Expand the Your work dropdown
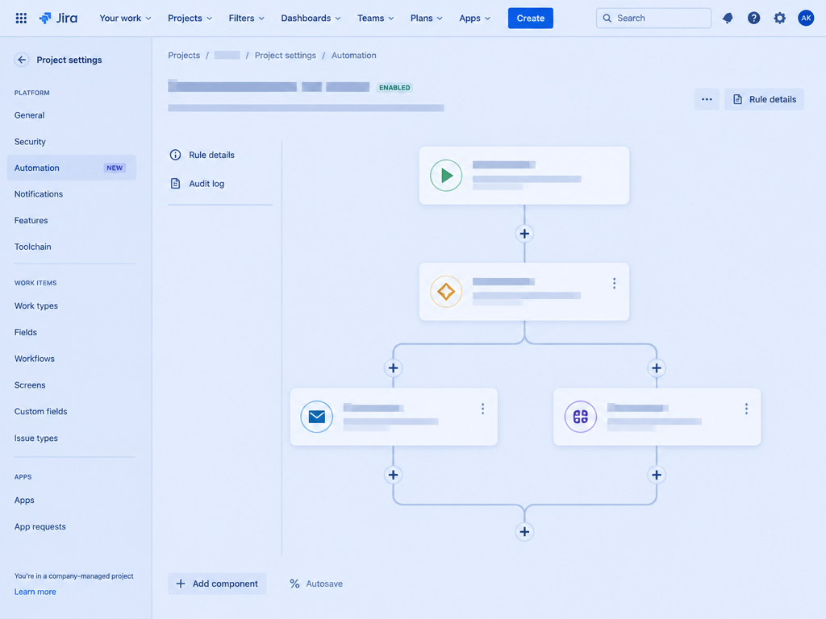Image resolution: width=826 pixels, height=619 pixels. [x=125, y=19]
